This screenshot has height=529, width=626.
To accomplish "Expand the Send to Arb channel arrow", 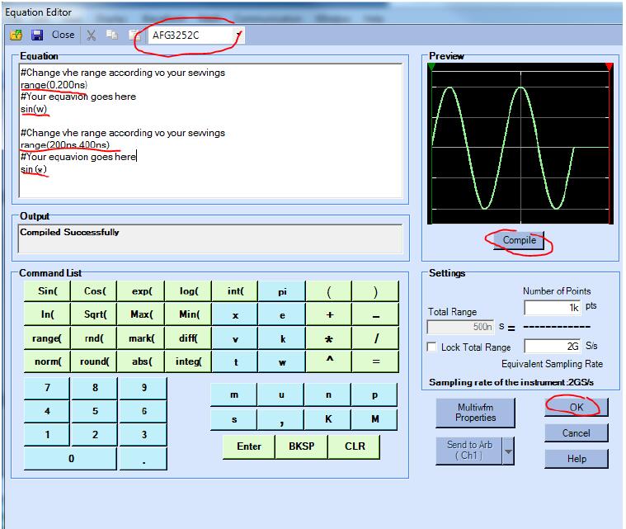I will [x=509, y=451].
